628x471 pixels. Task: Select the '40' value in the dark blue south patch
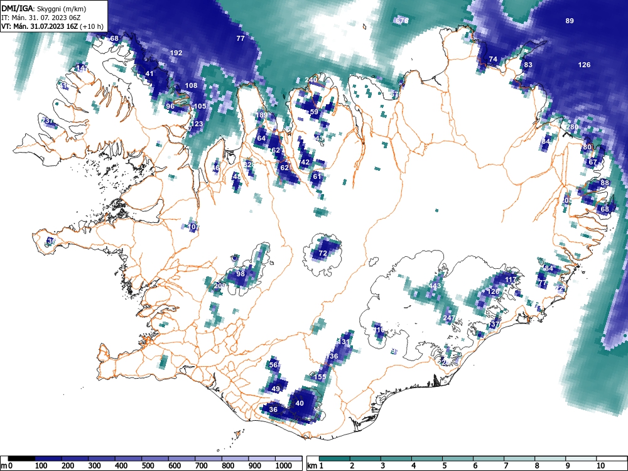coord(300,403)
